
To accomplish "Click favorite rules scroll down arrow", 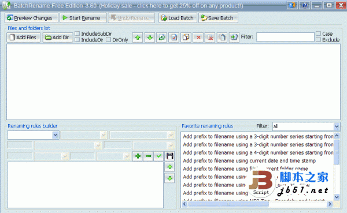I will pos(337,197).
